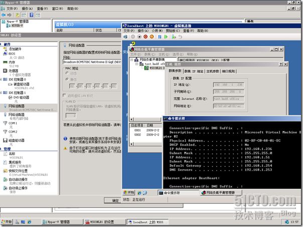Click the Hyper-V Manager button on host taskbar
This screenshot has height=227, width=303.
62,222
